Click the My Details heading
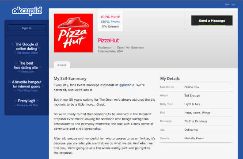The width and height of the screenshot is (243, 159). pyautogui.click(x=170, y=79)
